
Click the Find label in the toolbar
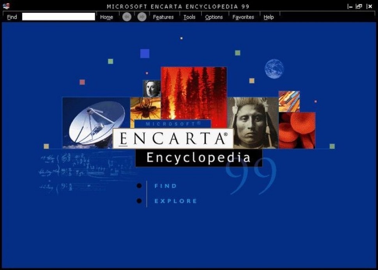coord(12,17)
